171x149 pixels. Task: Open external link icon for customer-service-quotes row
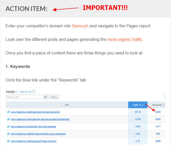(x=8, y=119)
